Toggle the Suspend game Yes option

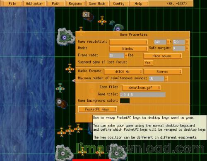tap(148, 63)
